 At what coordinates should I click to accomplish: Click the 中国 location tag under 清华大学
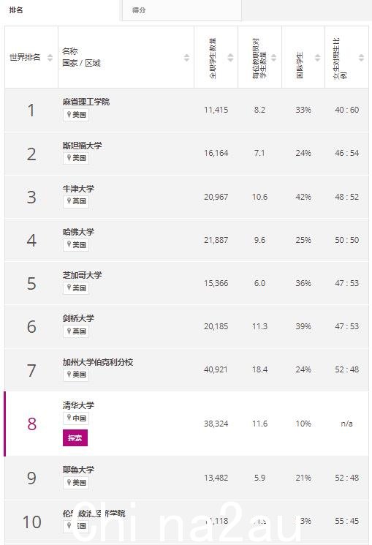click(76, 418)
